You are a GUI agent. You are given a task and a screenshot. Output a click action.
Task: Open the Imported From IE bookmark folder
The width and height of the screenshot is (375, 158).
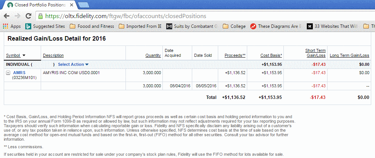pyautogui.click(x=140, y=26)
